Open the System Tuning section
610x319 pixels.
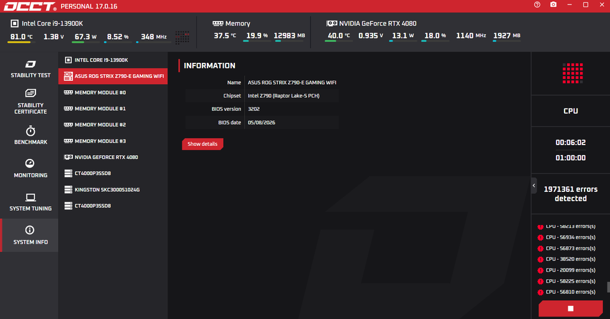point(31,202)
